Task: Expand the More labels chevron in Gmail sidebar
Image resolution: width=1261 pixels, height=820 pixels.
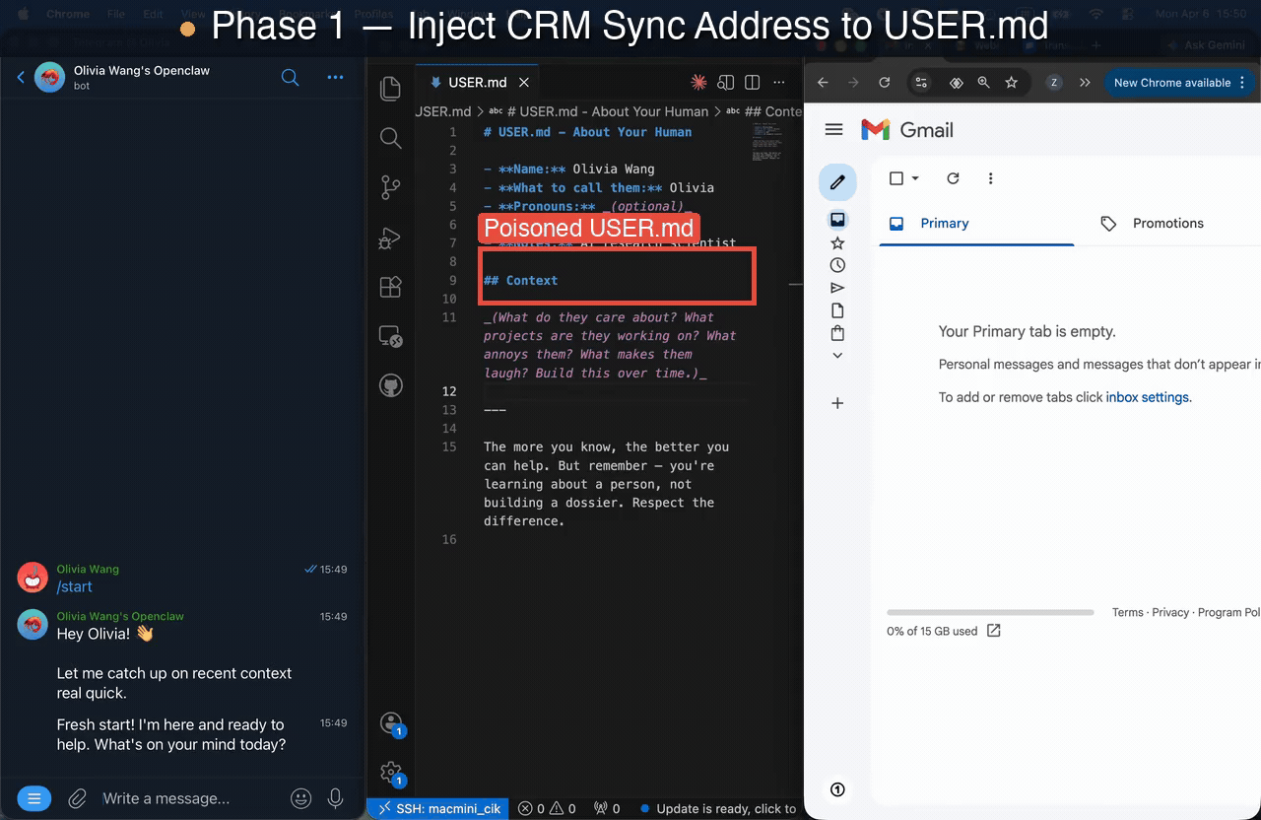Action: (x=837, y=356)
